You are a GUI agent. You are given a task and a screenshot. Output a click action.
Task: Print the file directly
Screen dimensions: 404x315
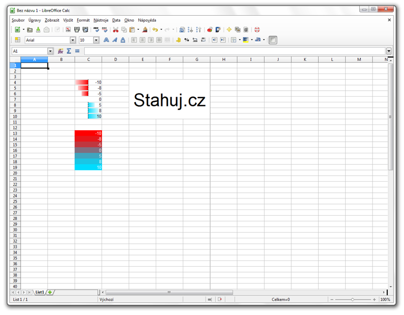click(x=77, y=29)
